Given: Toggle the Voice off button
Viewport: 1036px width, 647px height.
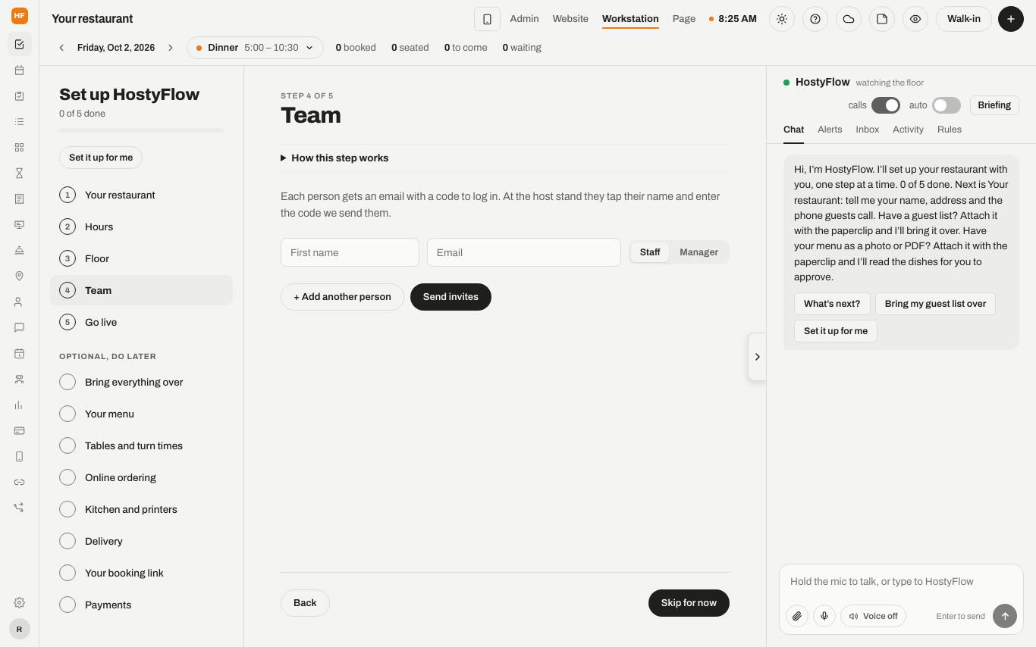Looking at the screenshot, I should pyautogui.click(x=873, y=616).
